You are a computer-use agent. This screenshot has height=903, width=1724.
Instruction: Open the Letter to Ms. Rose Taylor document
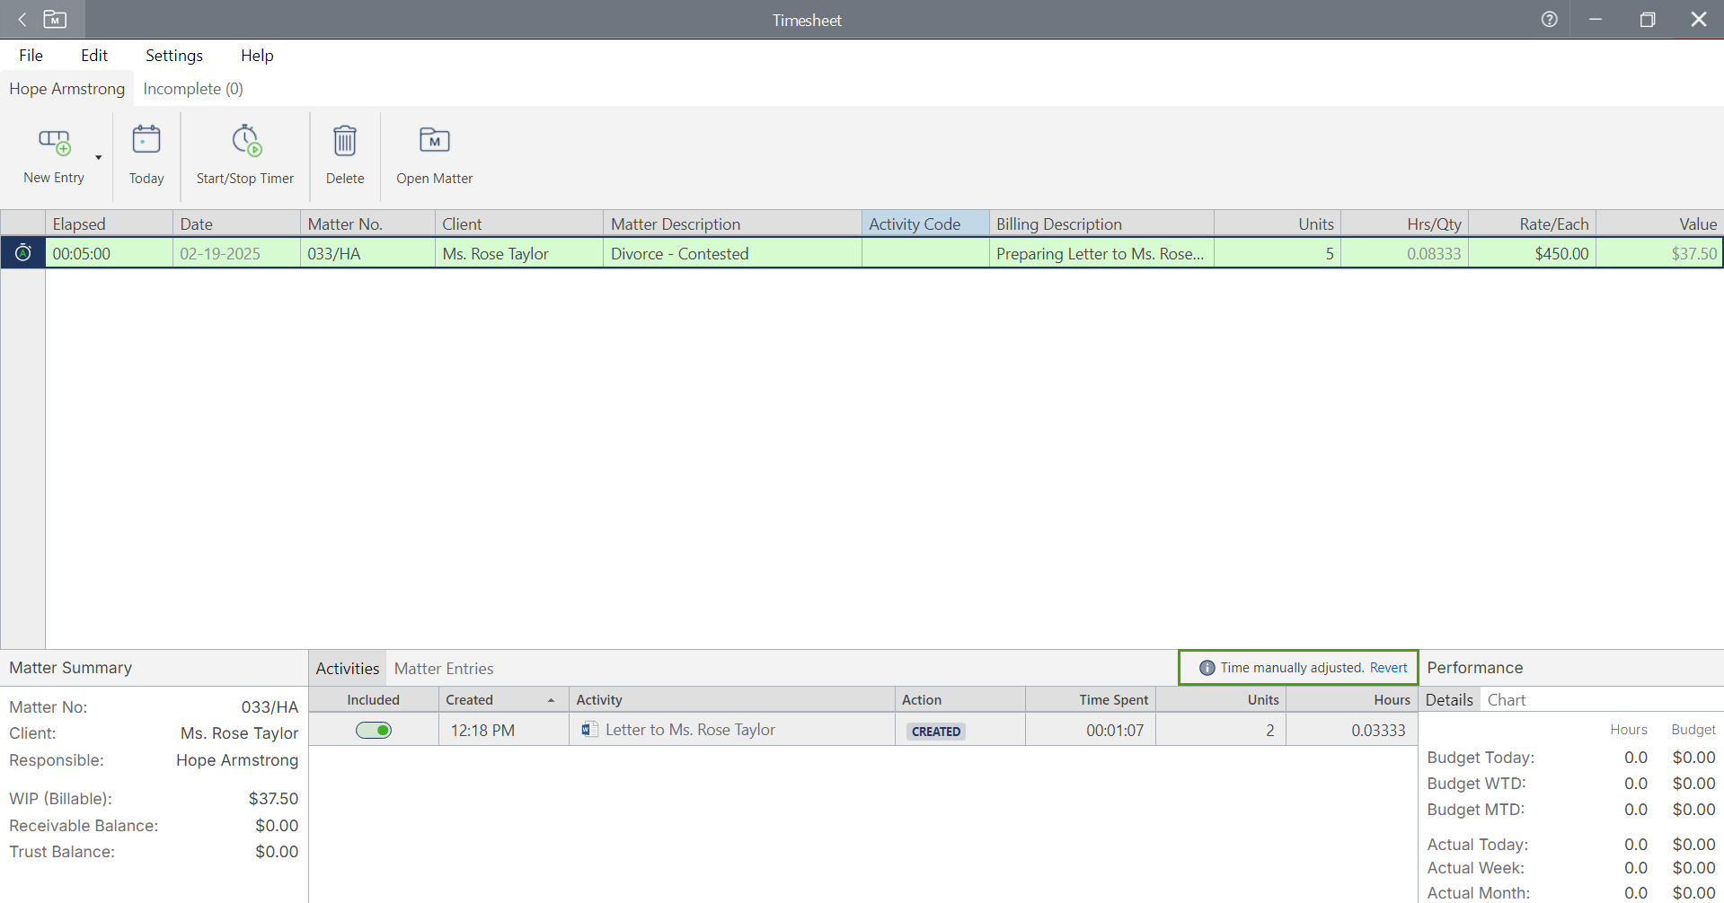click(x=689, y=730)
